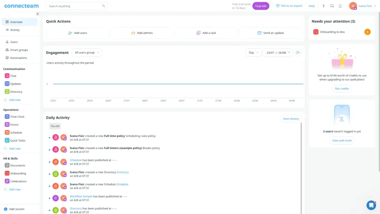Screen dimensions: 380x214
Task: Click the Add admins quick action
Action: point(142,33)
